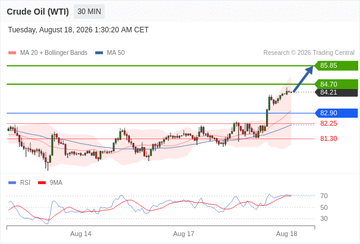Click the 30 MIN timeframe badge

coord(89,12)
